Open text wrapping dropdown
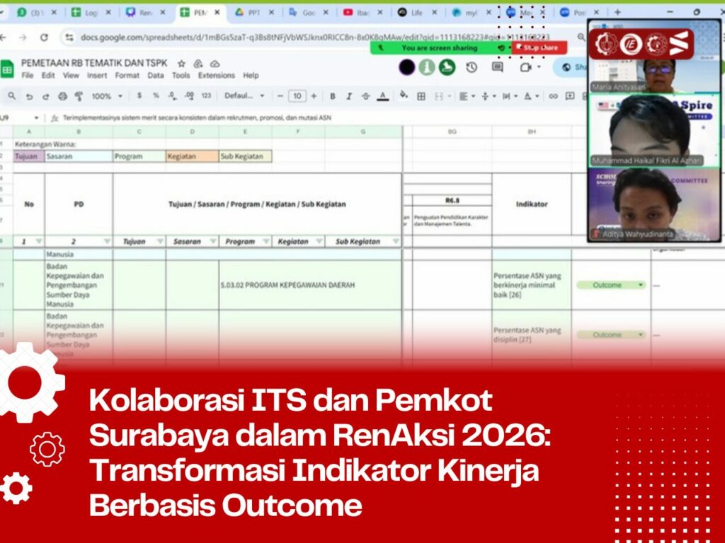The height and width of the screenshot is (543, 725). 510,96
